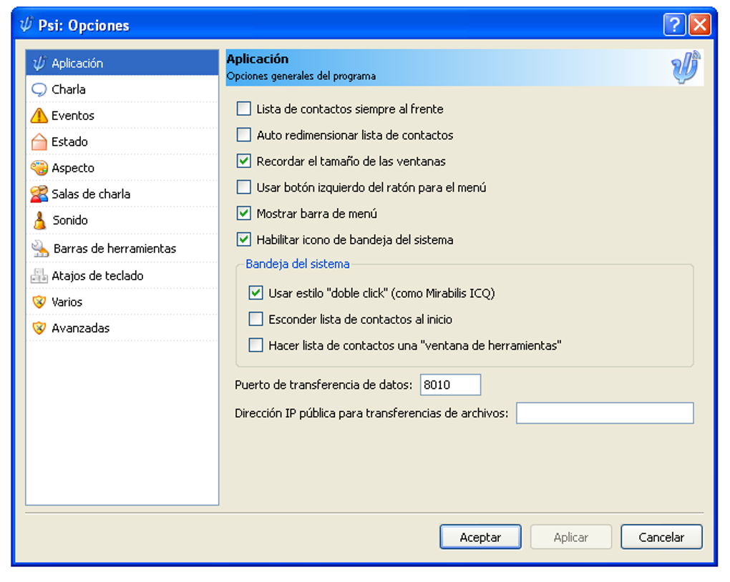Viewport: 730px width, 582px height.
Task: Open the Varios options section
Action: 67,302
